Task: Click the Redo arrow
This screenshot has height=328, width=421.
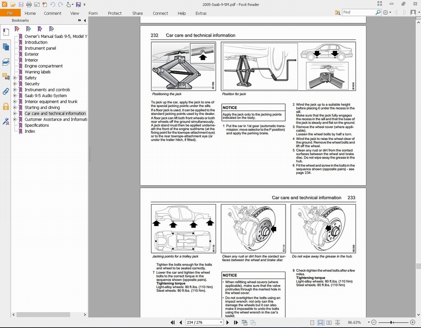Action: tap(60, 5)
